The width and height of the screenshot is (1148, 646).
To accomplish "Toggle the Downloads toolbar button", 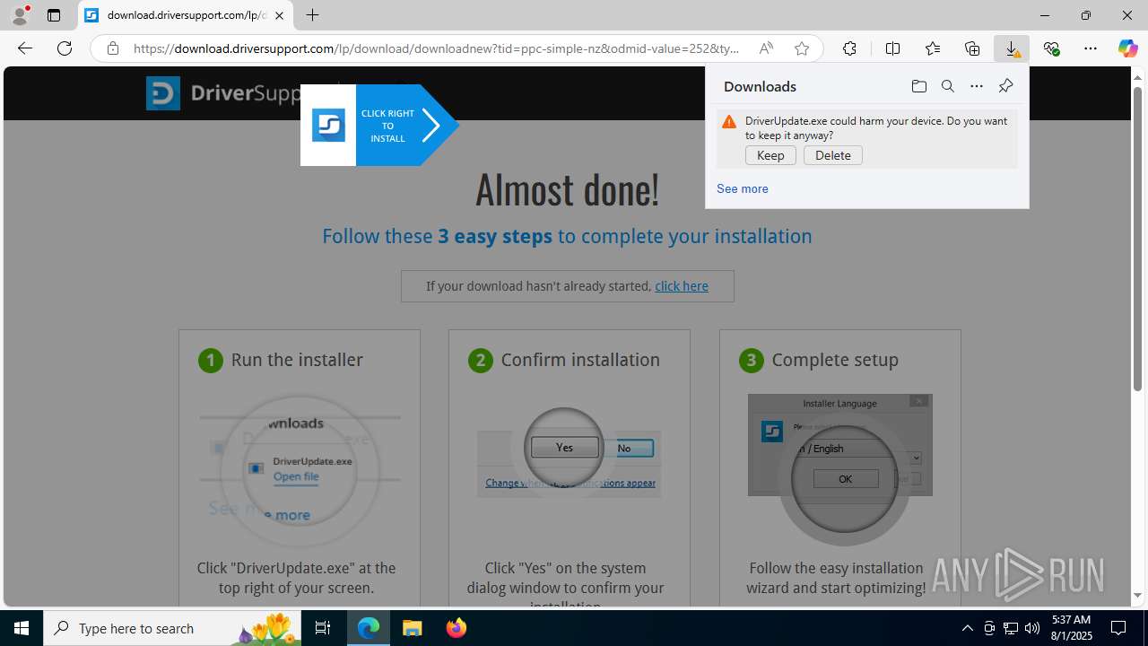I will [x=1012, y=48].
